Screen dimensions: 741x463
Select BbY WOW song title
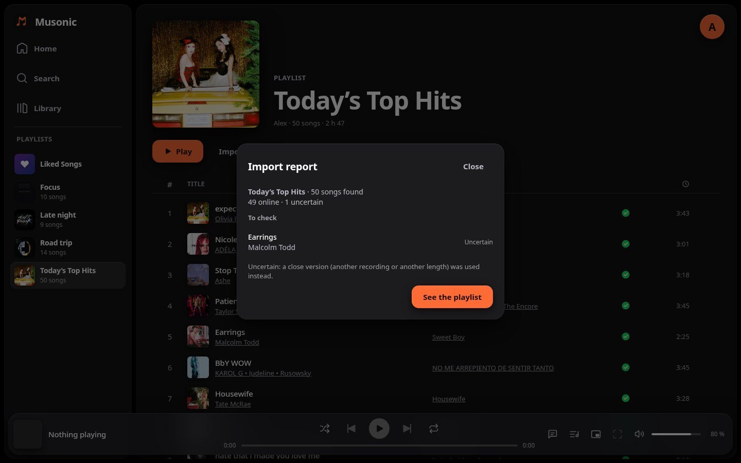pos(233,363)
